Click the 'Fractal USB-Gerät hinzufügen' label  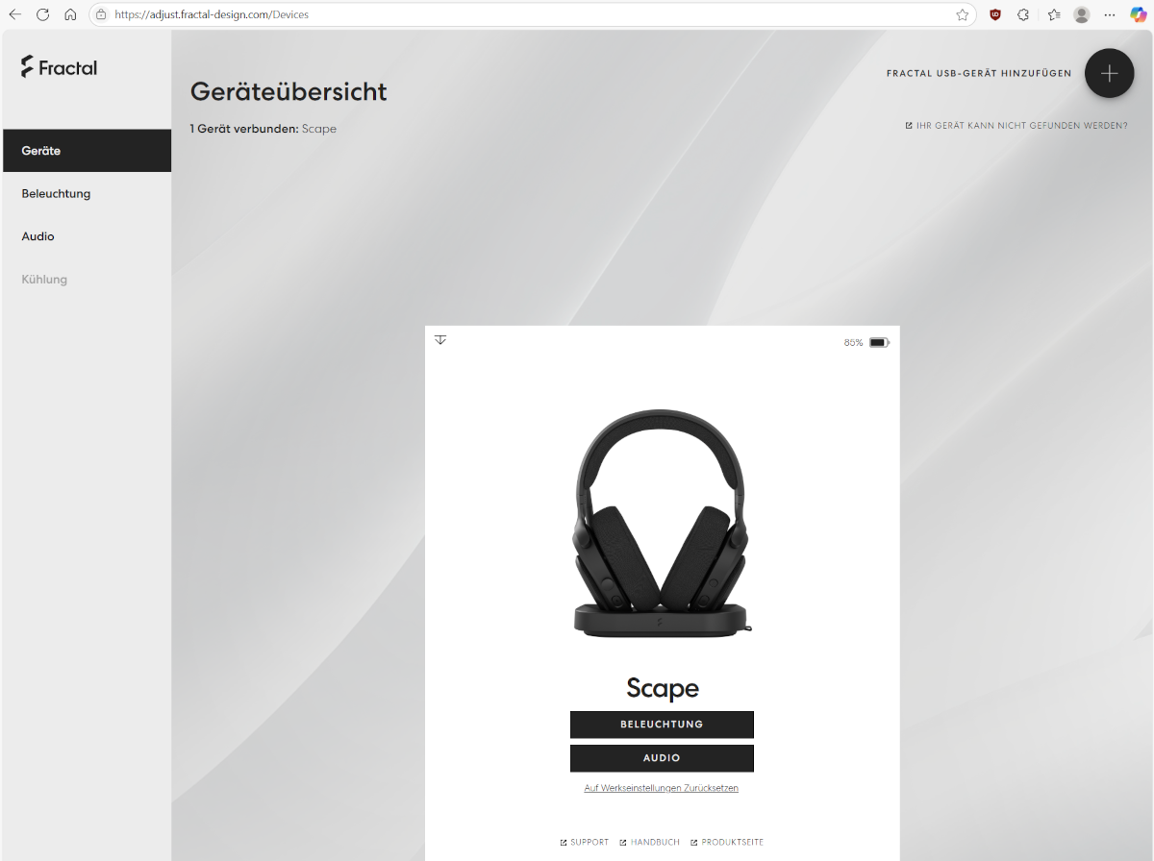click(x=979, y=73)
